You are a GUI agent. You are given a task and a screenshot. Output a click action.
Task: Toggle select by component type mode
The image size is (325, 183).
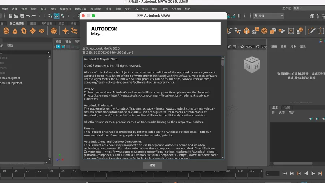[62, 16]
